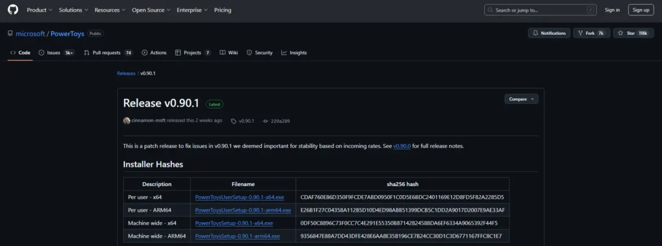Focus the Search or jump to field

[x=540, y=10]
